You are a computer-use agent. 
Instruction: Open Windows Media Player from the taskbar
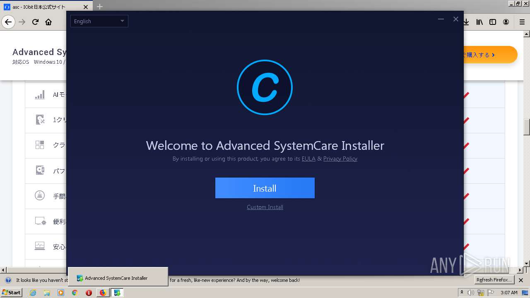[x=61, y=293]
